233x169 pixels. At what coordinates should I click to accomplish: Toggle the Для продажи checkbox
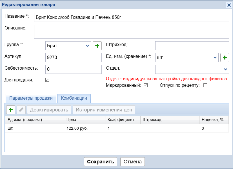coord(47,80)
